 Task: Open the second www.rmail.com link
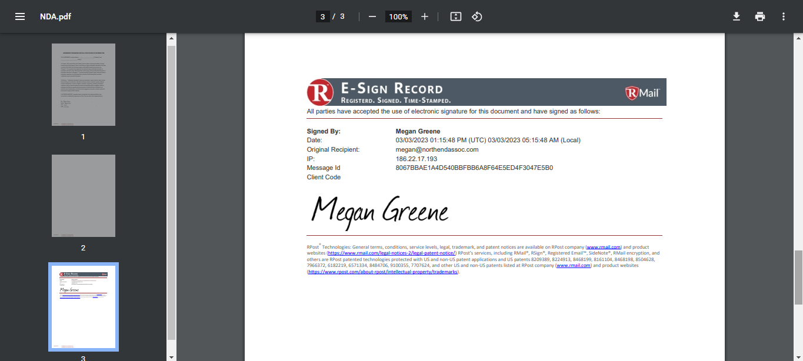(574, 266)
